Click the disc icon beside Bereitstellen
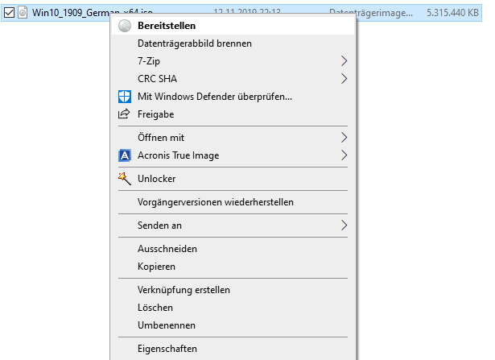The height and width of the screenshot is (360, 495). pyautogui.click(x=125, y=26)
